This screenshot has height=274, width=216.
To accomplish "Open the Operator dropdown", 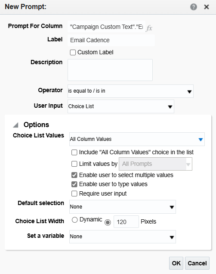I will 130,91.
